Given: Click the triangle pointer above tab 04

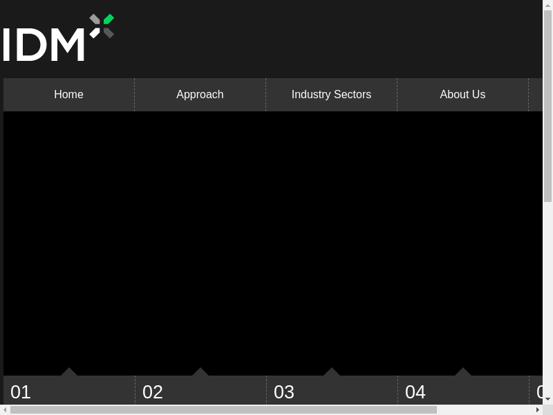Looking at the screenshot, I should click(x=463, y=372).
